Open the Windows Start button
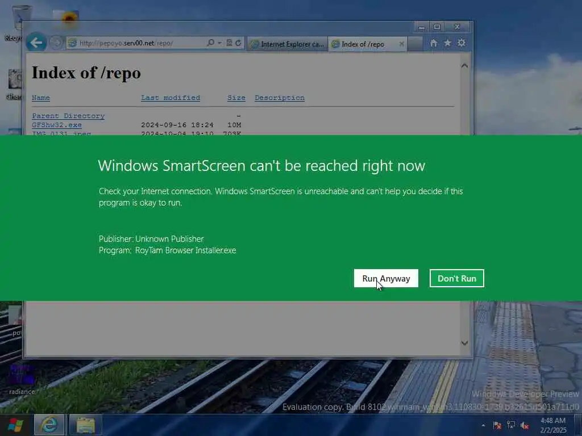Viewport: 582px width, 436px height. (x=15, y=425)
